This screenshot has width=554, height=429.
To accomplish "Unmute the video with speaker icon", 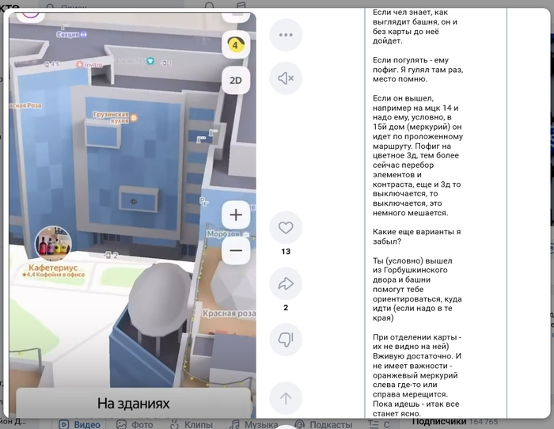I will (x=286, y=78).
